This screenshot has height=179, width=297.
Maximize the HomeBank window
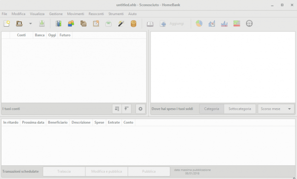click(282, 5)
